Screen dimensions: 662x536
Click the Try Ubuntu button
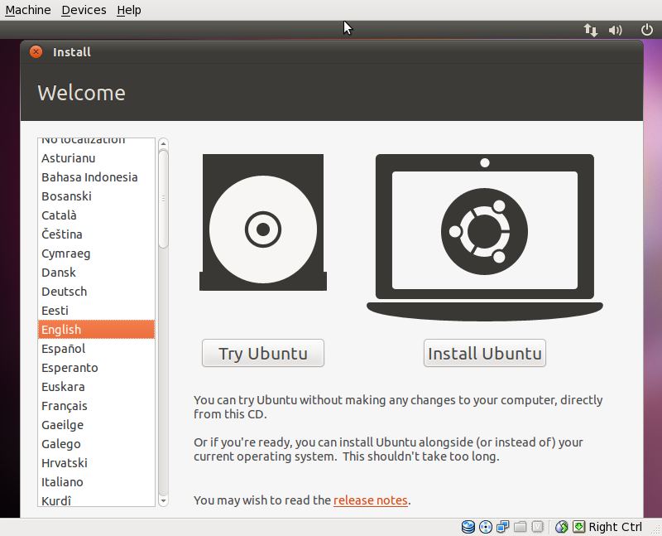pyautogui.click(x=263, y=353)
